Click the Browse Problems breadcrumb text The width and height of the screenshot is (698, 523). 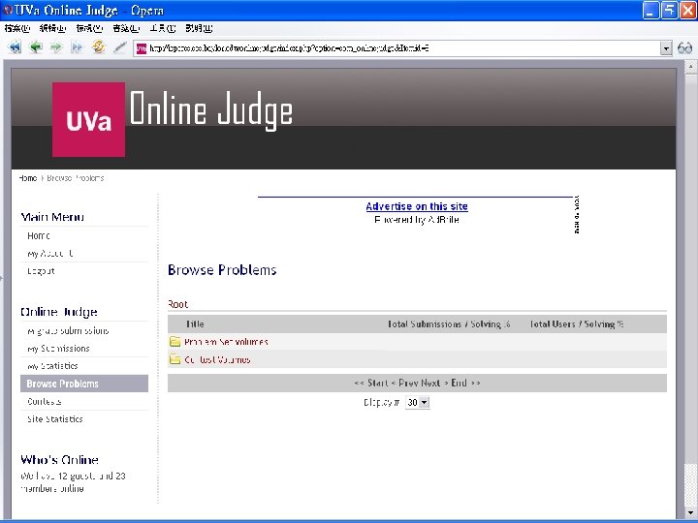coord(76,178)
